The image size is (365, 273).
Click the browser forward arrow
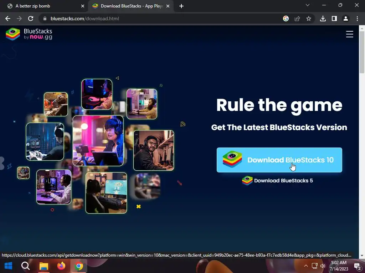pos(19,18)
